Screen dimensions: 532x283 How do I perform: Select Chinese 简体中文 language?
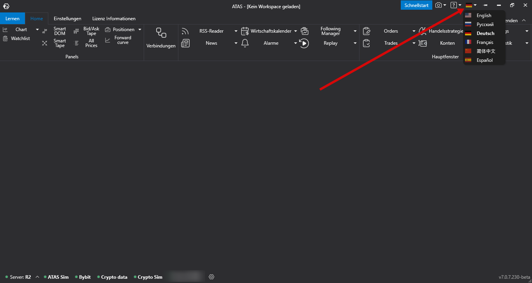pos(484,51)
